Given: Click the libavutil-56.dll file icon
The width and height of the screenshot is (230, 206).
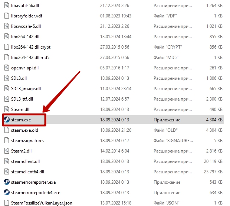Looking at the screenshot, I should (x=7, y=6).
